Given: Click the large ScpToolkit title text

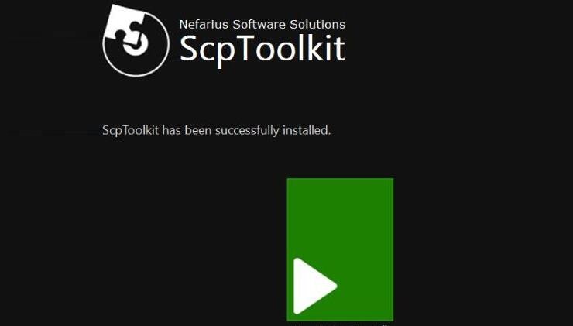Looking at the screenshot, I should pyautogui.click(x=262, y=50).
